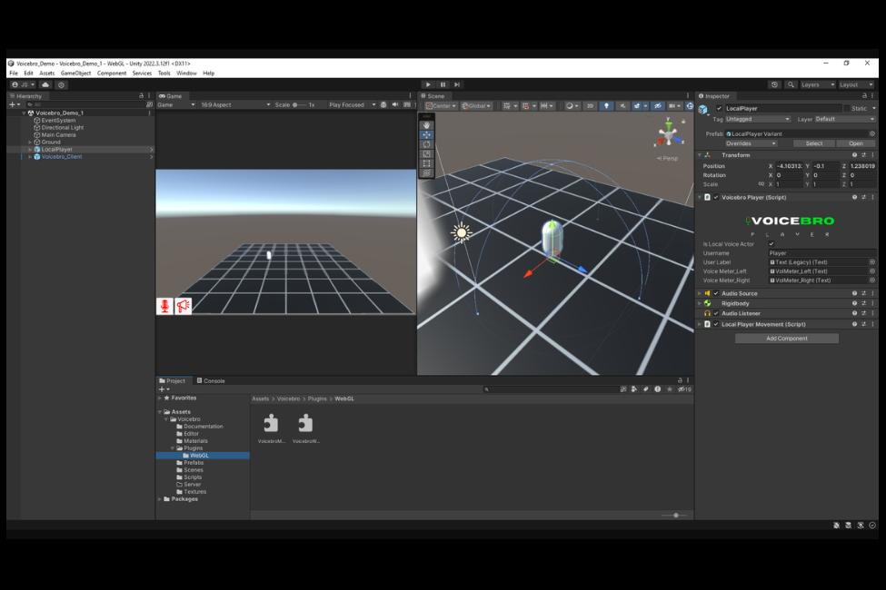Select the Rotate tool in Scene tools
Screen dimensions: 886x590
point(426,144)
